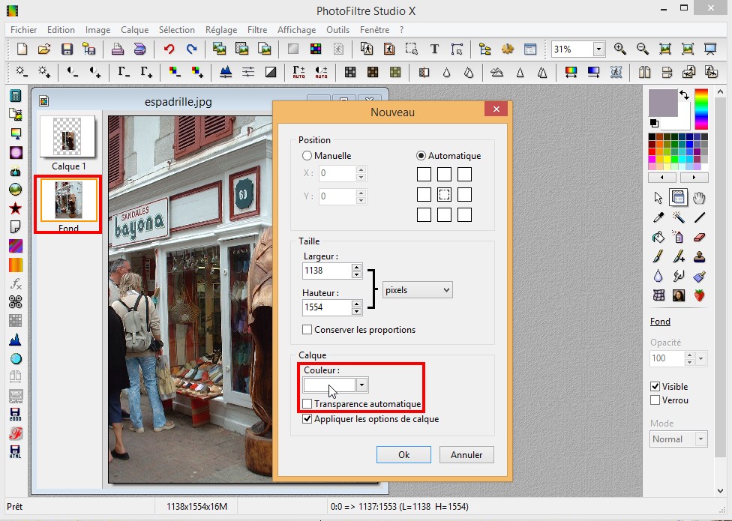This screenshot has height=521, width=732.
Task: Click the red star icon in left sidebar
Action: click(x=16, y=208)
